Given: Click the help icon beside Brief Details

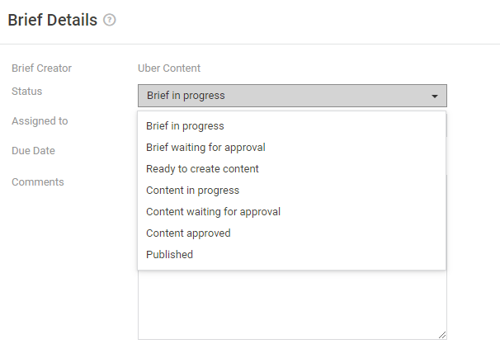Looking at the screenshot, I should pos(110,20).
